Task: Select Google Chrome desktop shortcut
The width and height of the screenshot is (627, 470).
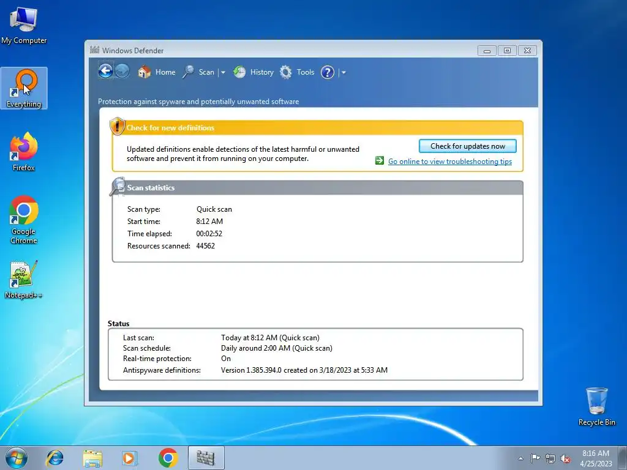Action: tap(24, 220)
